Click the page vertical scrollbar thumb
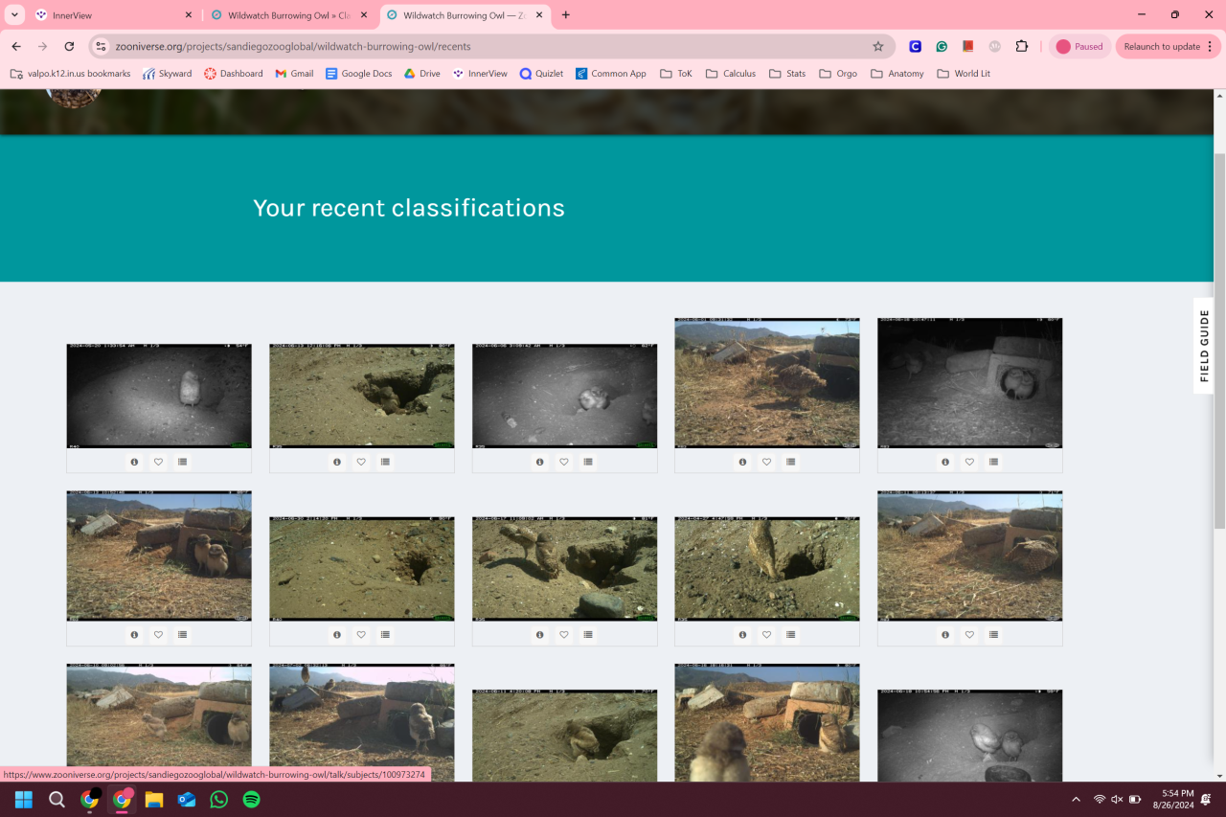 [x=1219, y=340]
